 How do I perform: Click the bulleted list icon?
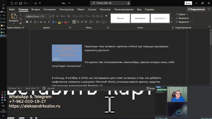74,16
